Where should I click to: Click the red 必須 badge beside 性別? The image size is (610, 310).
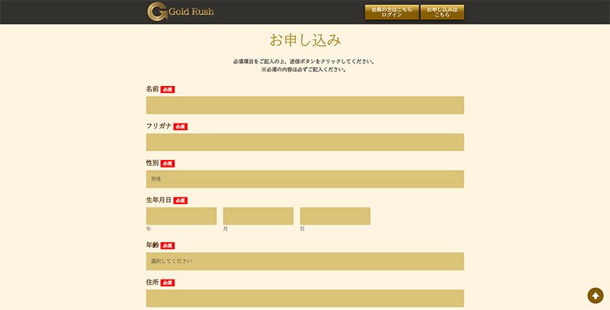pyautogui.click(x=168, y=163)
